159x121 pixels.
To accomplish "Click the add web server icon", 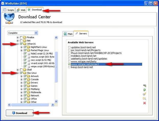I will coord(144,86).
